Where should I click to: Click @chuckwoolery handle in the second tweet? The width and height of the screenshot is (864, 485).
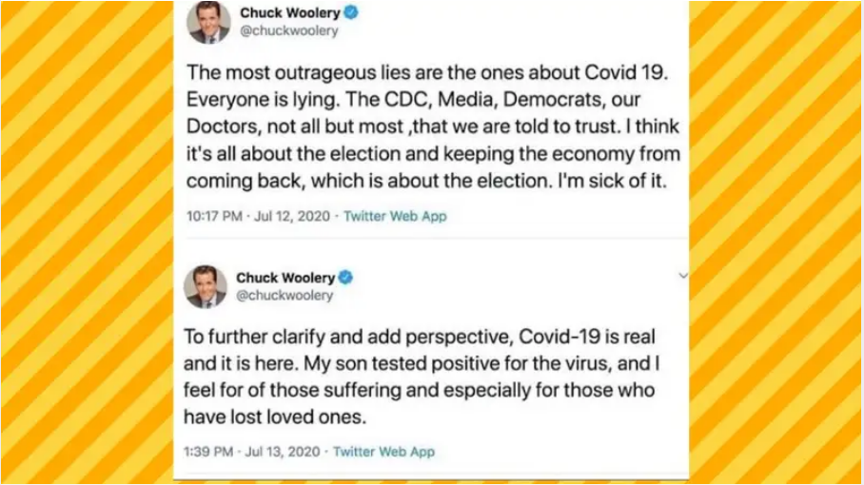pos(285,296)
